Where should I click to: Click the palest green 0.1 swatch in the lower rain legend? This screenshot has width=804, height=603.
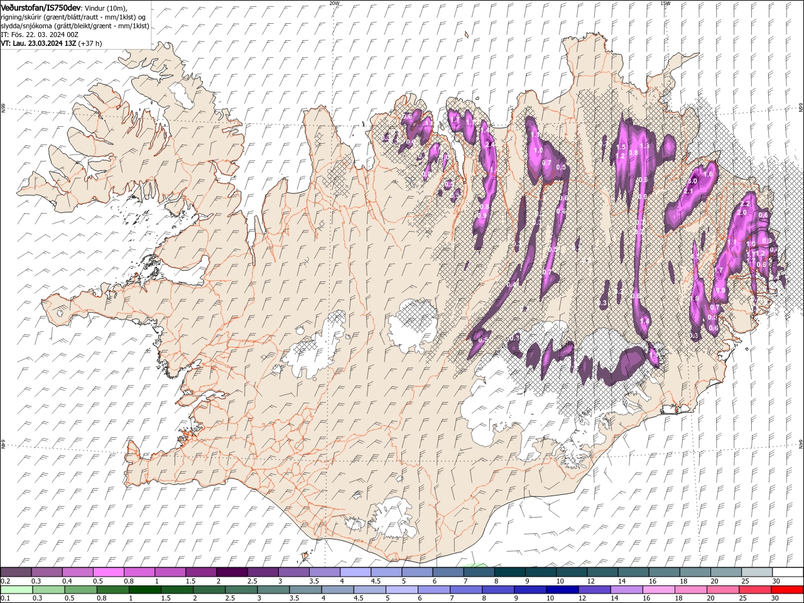tap(16, 590)
